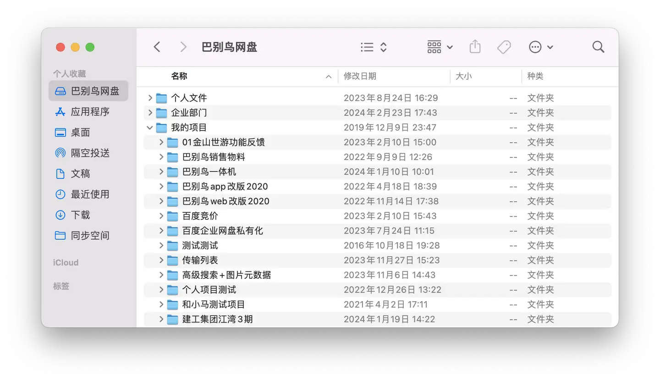
Task: Open 最近使用 in the sidebar
Action: tap(88, 194)
